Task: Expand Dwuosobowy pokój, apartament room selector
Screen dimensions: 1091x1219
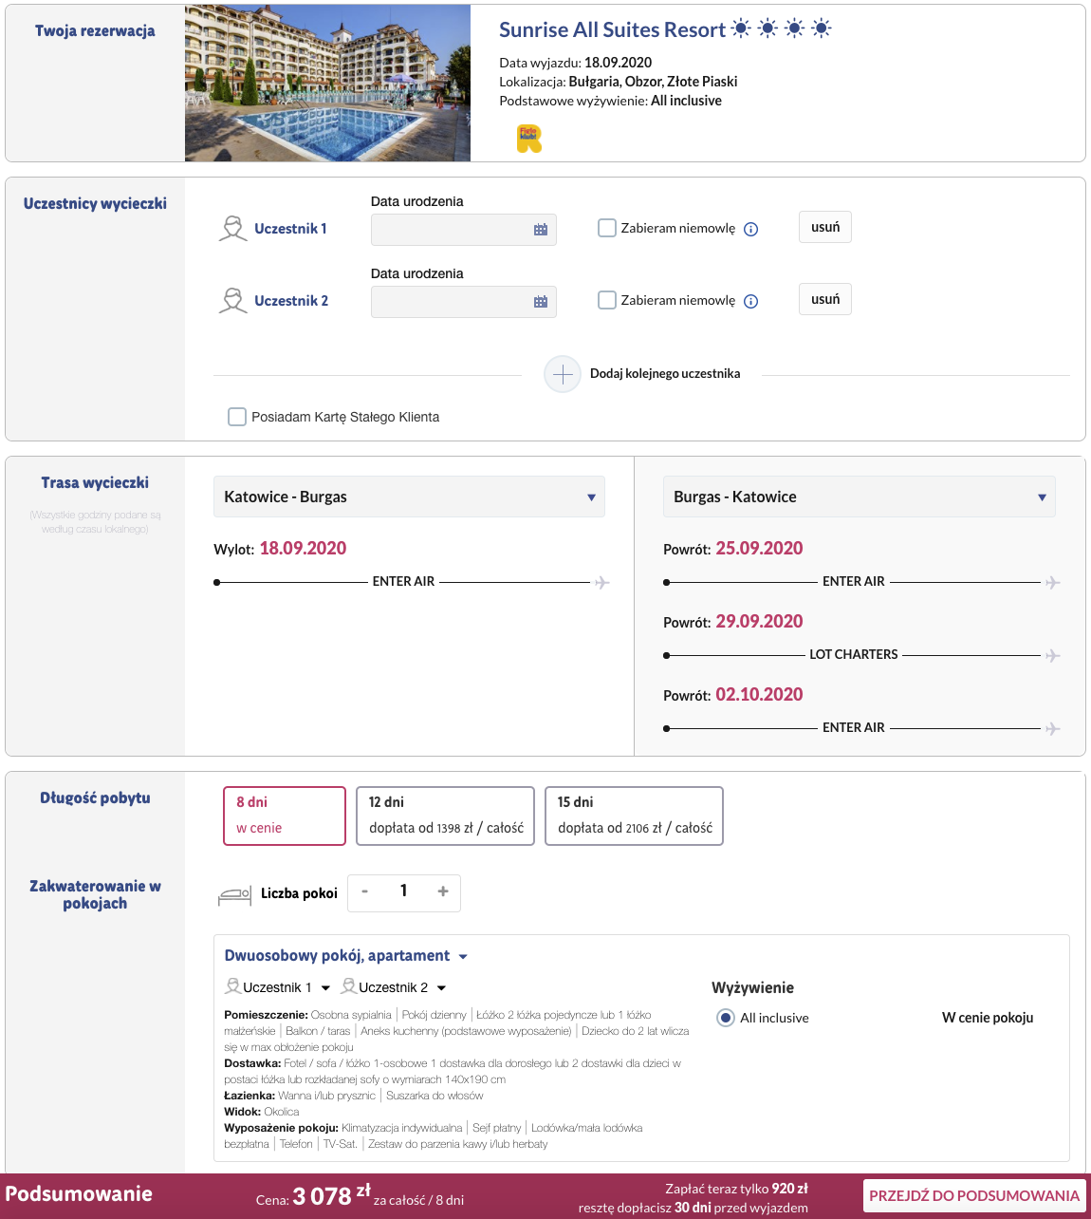Action: click(x=345, y=956)
